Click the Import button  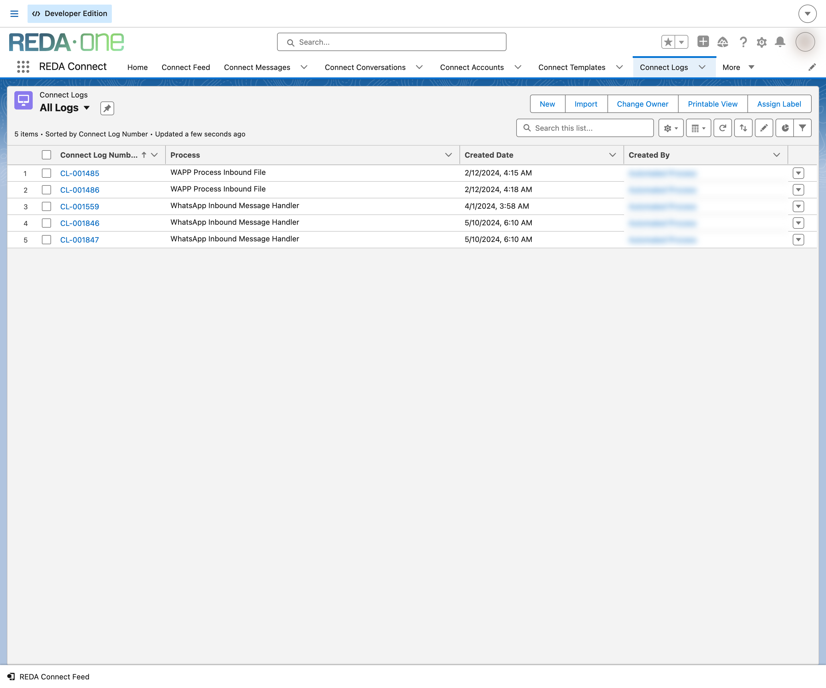[586, 104]
